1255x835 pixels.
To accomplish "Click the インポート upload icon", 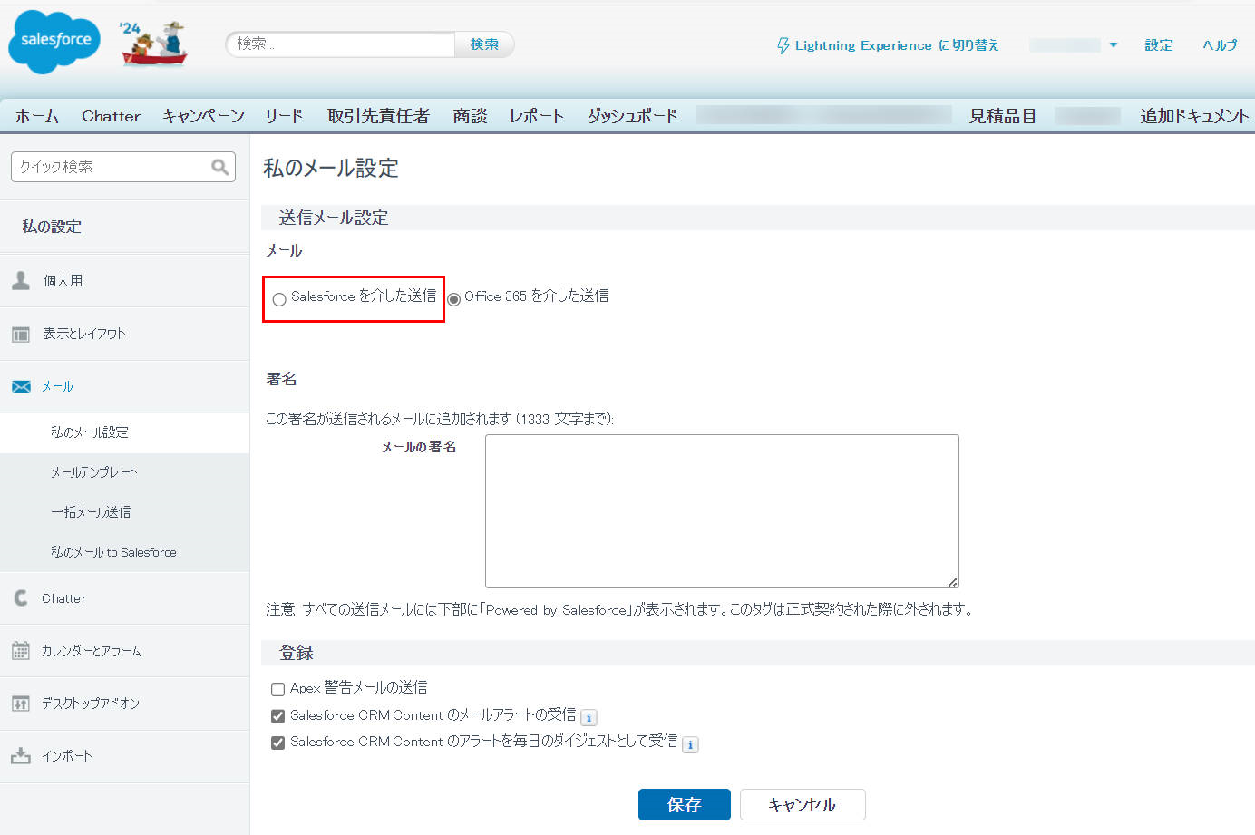I will (x=20, y=755).
